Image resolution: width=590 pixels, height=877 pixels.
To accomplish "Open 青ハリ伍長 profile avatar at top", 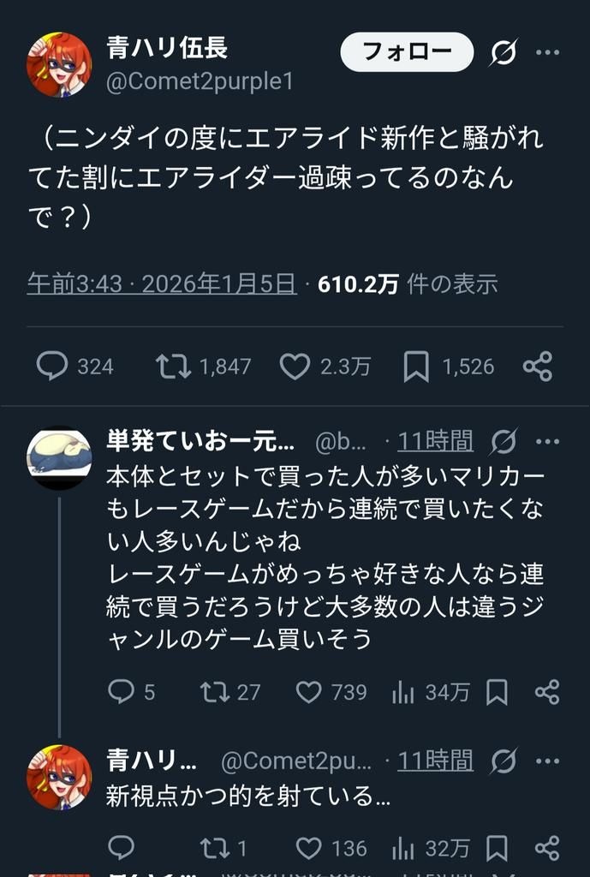I will (x=58, y=65).
